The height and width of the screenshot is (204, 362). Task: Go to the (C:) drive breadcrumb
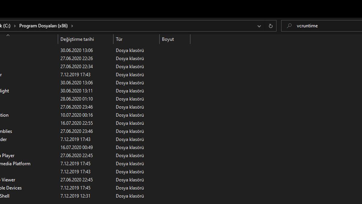coord(5,26)
